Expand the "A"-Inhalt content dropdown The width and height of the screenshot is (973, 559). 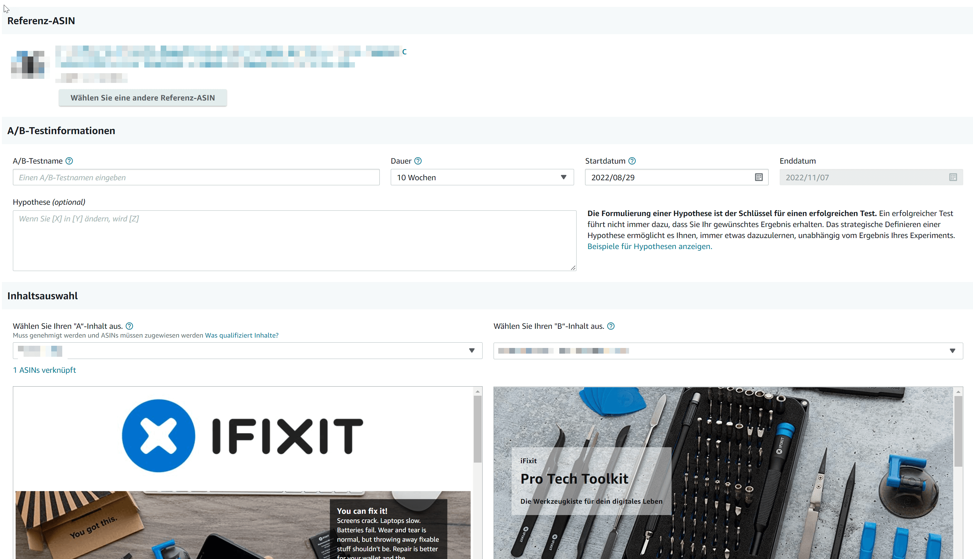click(x=247, y=350)
